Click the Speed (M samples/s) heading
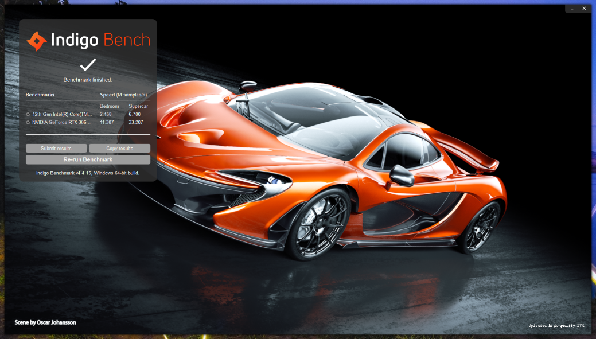Viewport: 596px width, 339px height. pyautogui.click(x=123, y=95)
